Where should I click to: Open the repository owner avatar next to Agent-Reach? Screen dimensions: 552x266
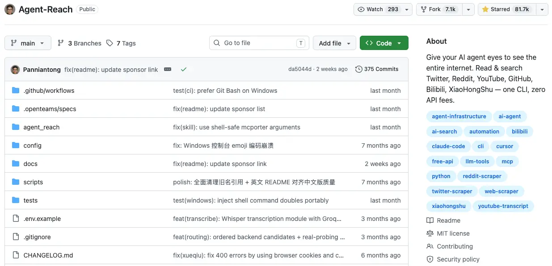[10, 9]
